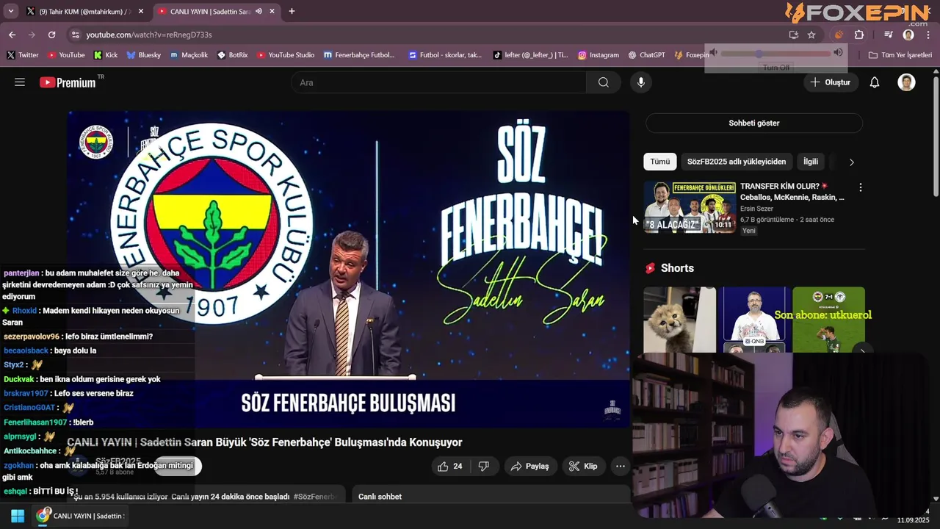
Task: Open media controls icon in Chrome toolbar
Action: coord(889,35)
